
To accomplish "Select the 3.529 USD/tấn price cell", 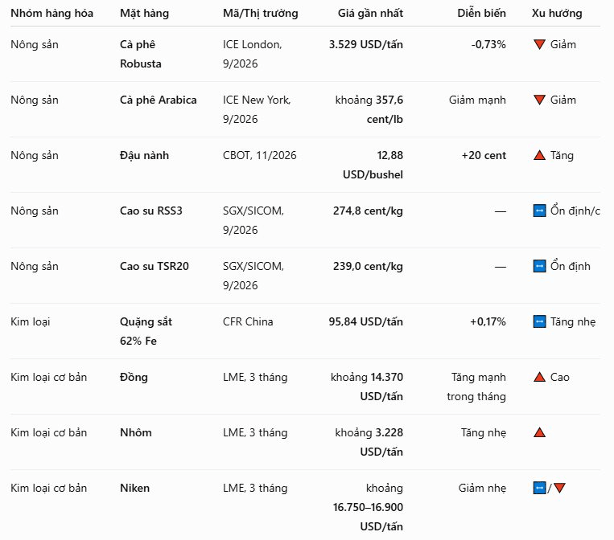I will click(365, 44).
